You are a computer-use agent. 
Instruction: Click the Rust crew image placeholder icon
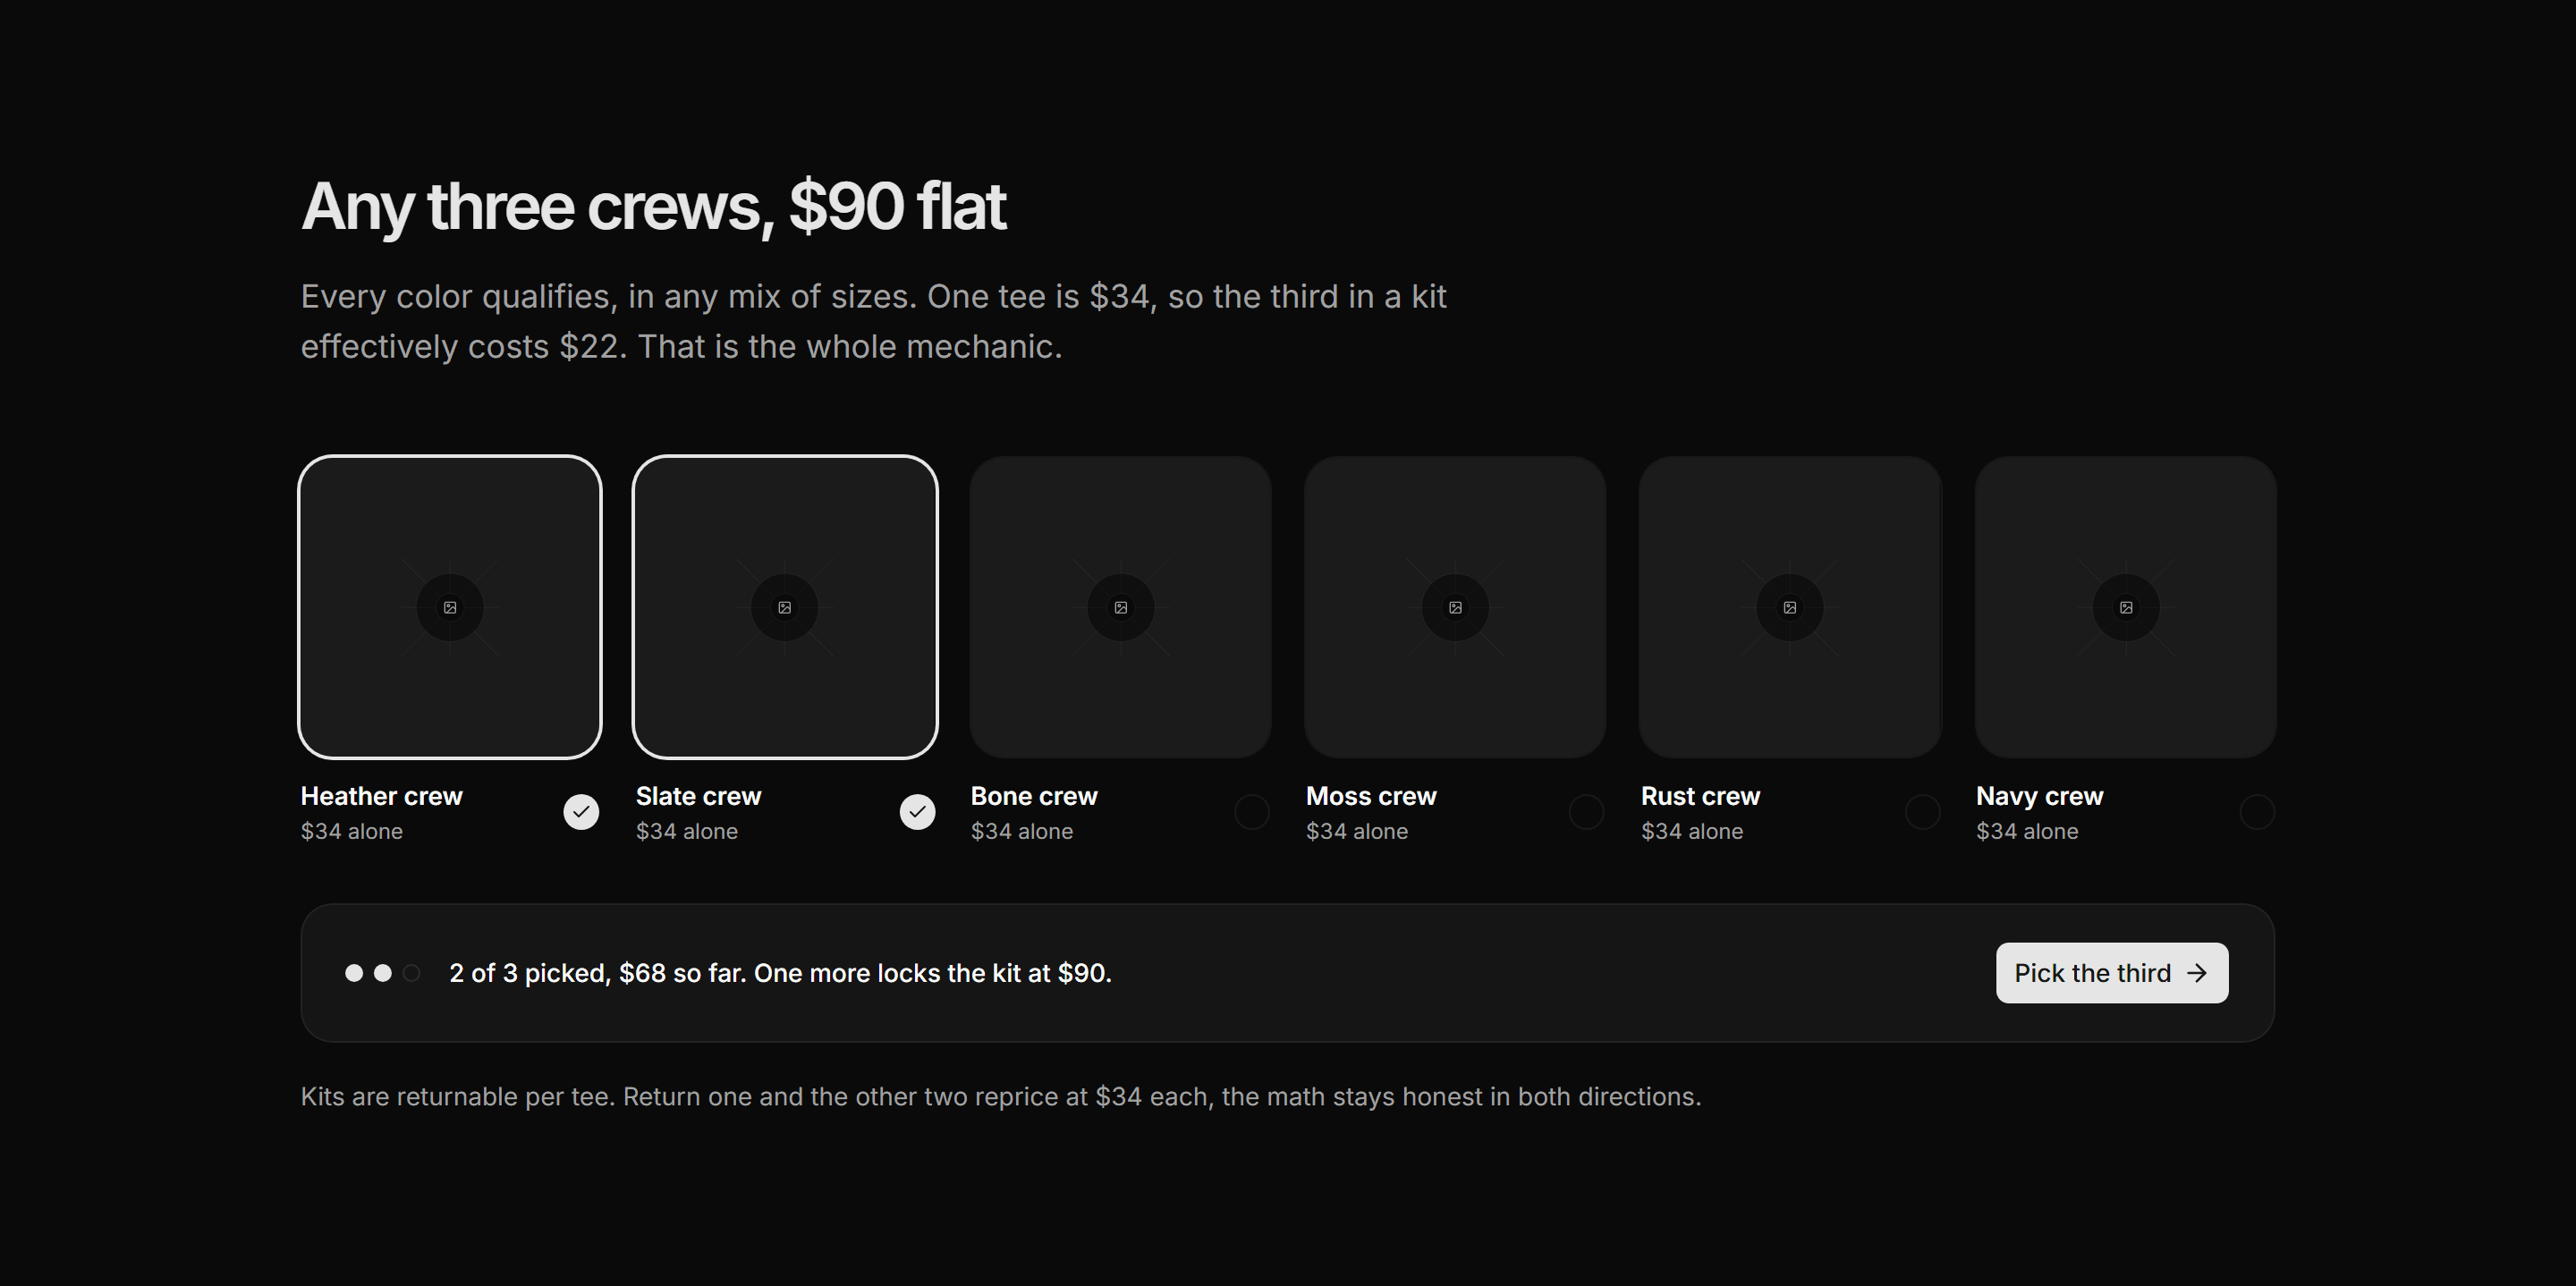1790,607
